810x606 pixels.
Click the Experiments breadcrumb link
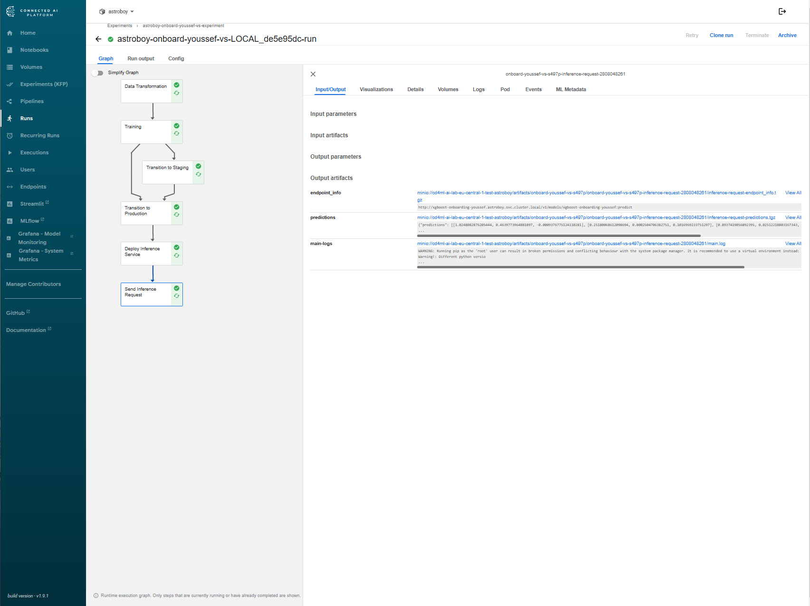coord(120,26)
